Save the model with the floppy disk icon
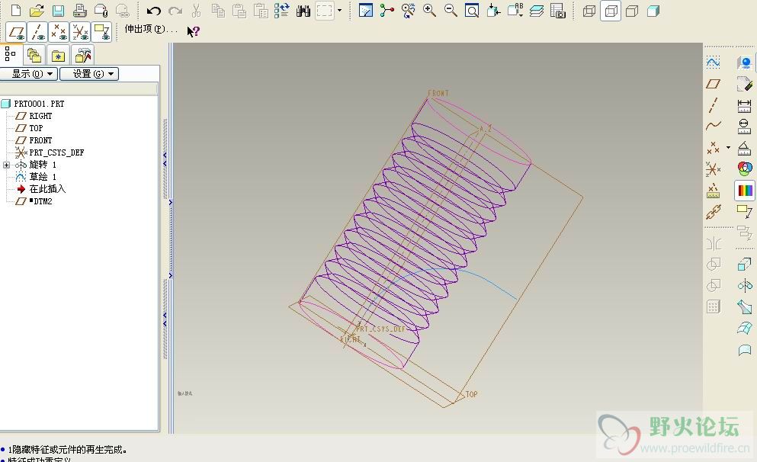Screen dimensions: 757x462 (x=58, y=10)
